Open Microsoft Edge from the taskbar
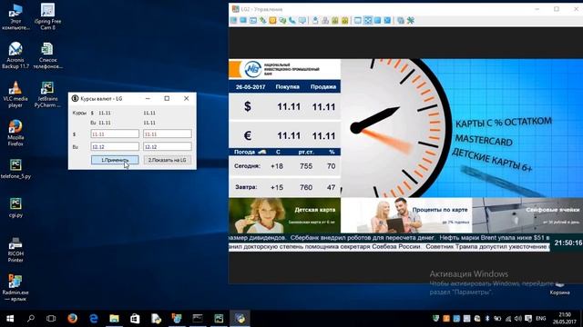 (x=93, y=319)
